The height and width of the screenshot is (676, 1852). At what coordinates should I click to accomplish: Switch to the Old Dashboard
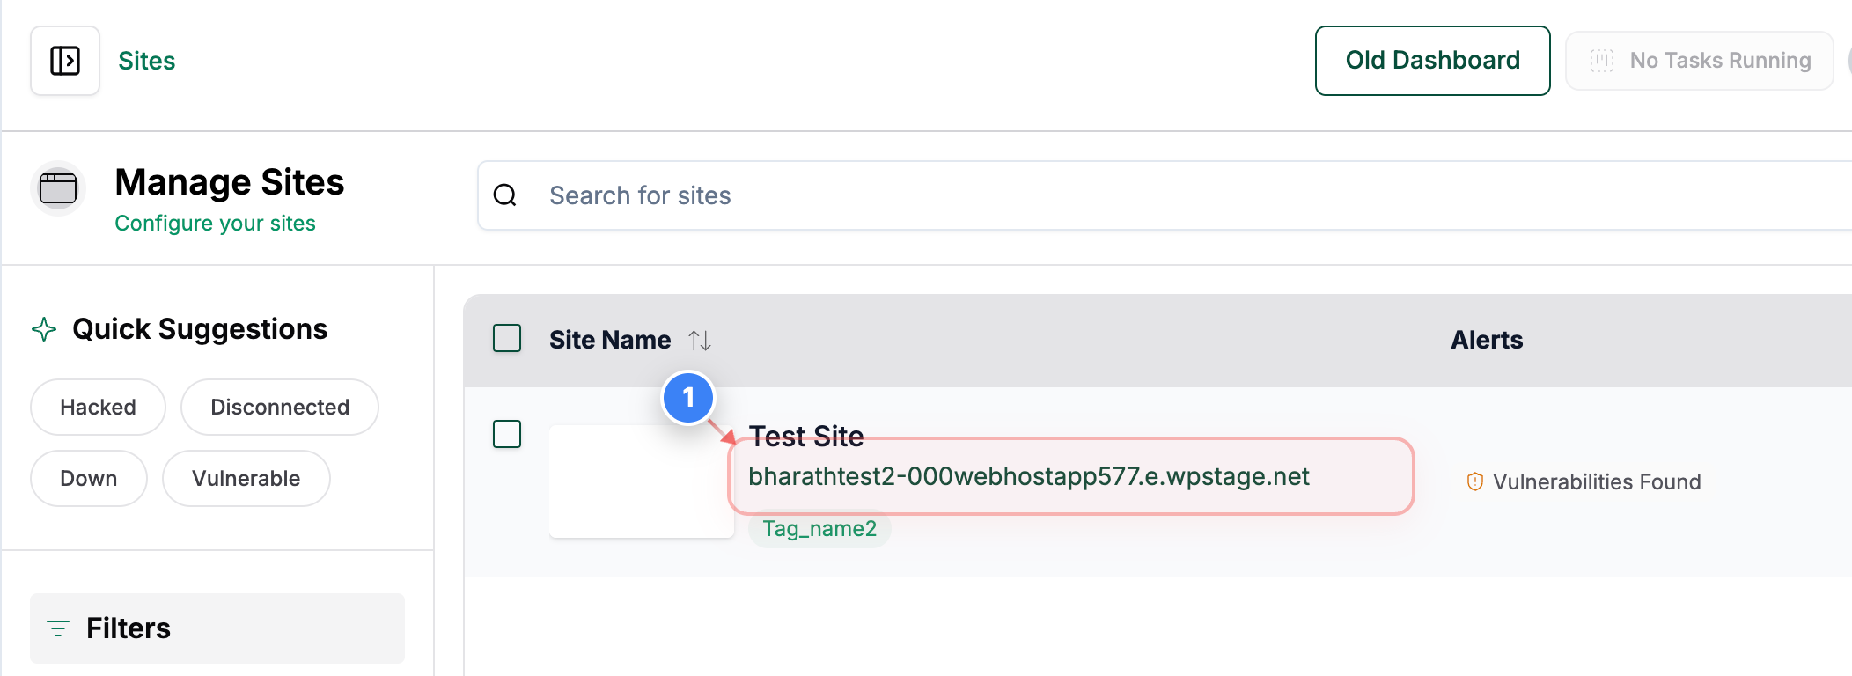1433,61
